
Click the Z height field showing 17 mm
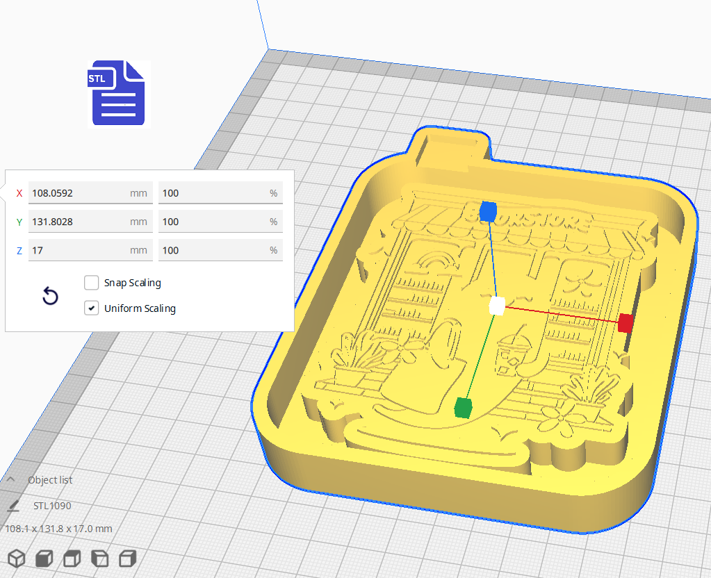(90, 250)
